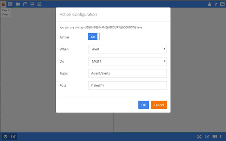Open the server list icon
Viewport: 226px width, 141px height.
point(10,4)
